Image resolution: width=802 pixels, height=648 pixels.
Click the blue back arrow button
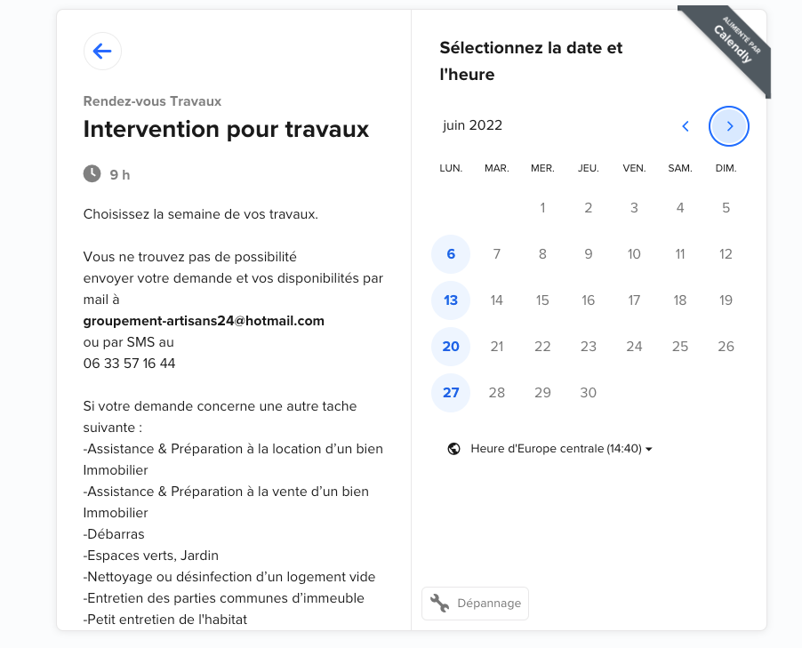(102, 52)
